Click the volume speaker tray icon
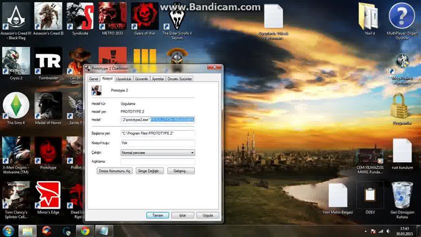Image resolution: width=421 pixels, height=237 pixels. [389, 231]
